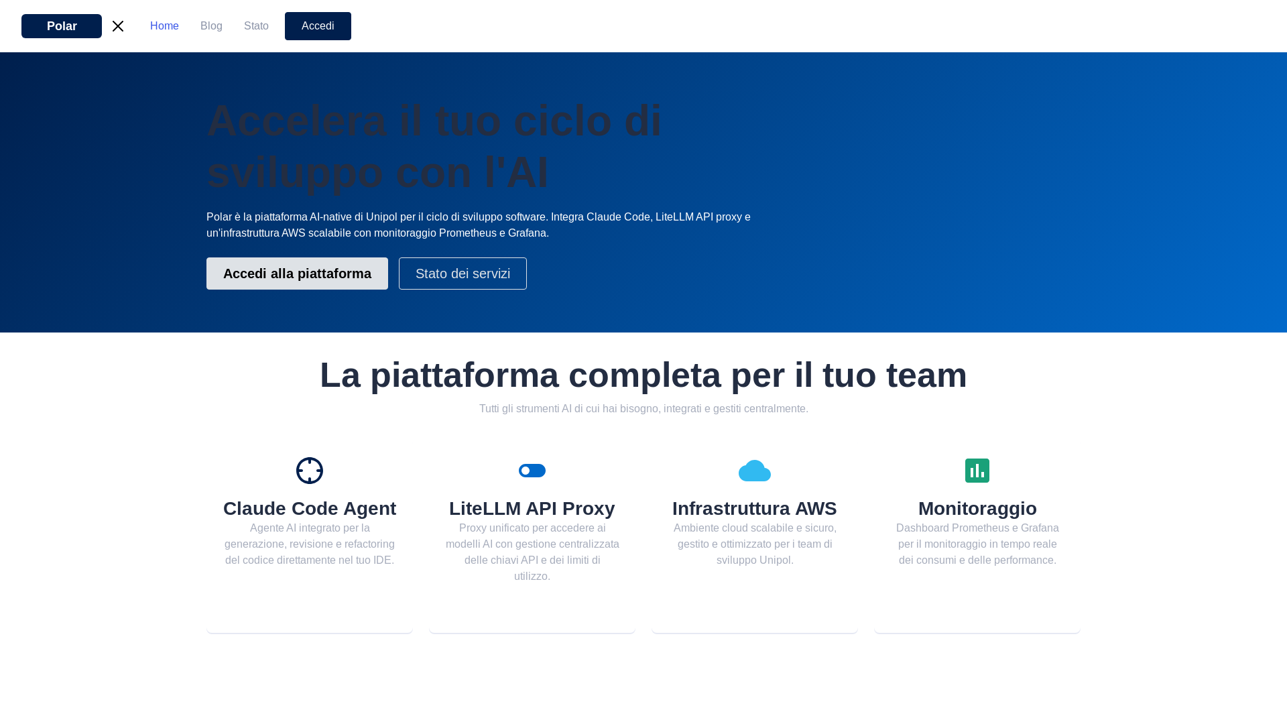The image size is (1287, 724).
Task: Open the Stato nav link
Action: pos(256,26)
